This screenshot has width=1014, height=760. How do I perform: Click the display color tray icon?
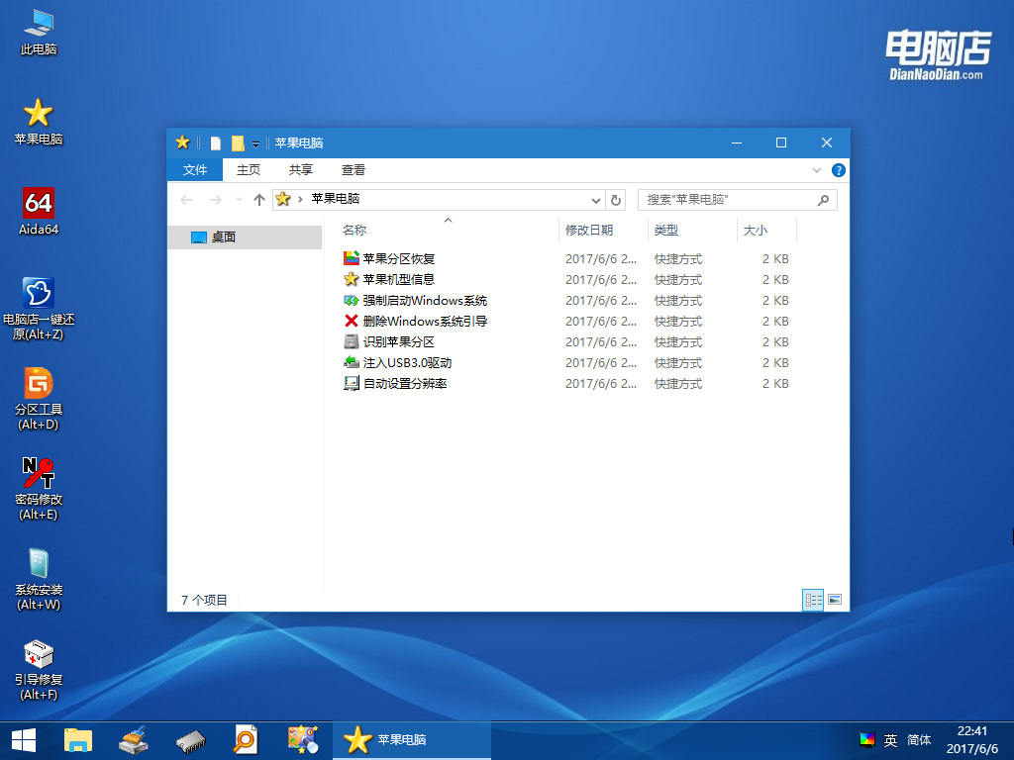point(867,740)
